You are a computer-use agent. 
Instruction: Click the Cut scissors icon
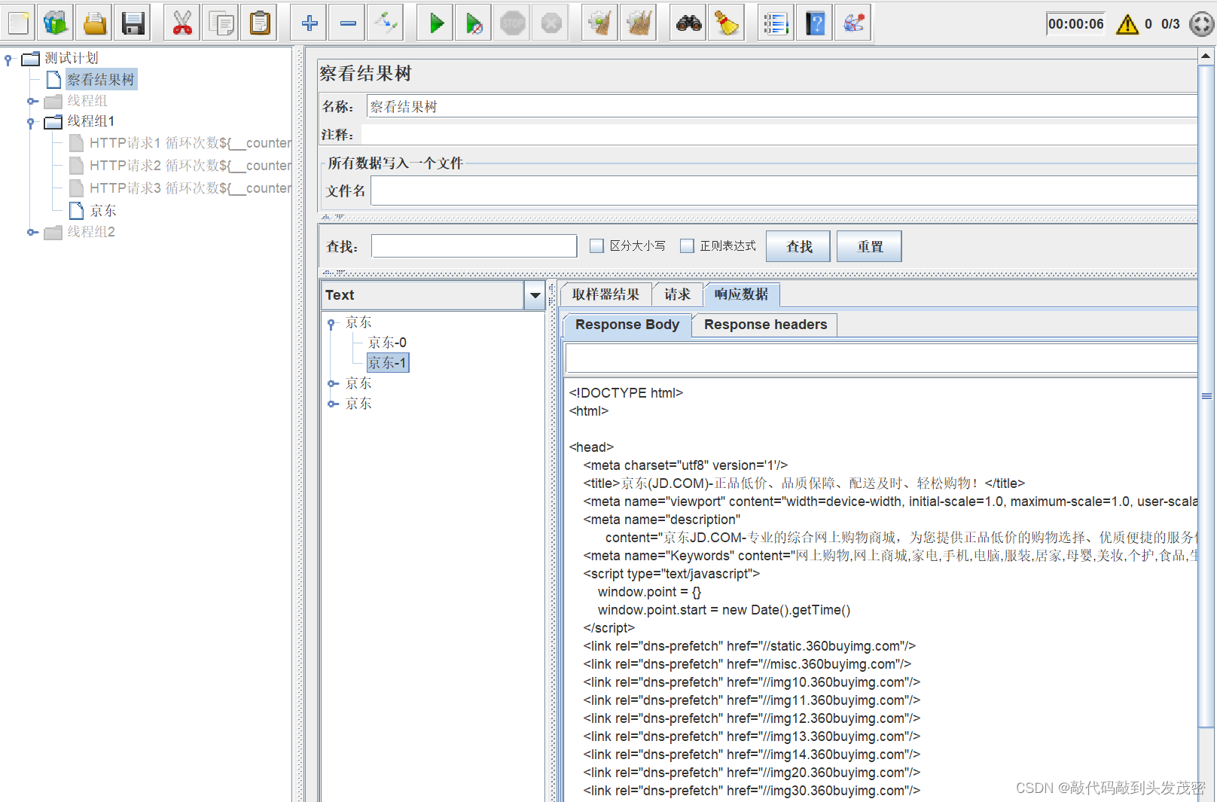[181, 23]
